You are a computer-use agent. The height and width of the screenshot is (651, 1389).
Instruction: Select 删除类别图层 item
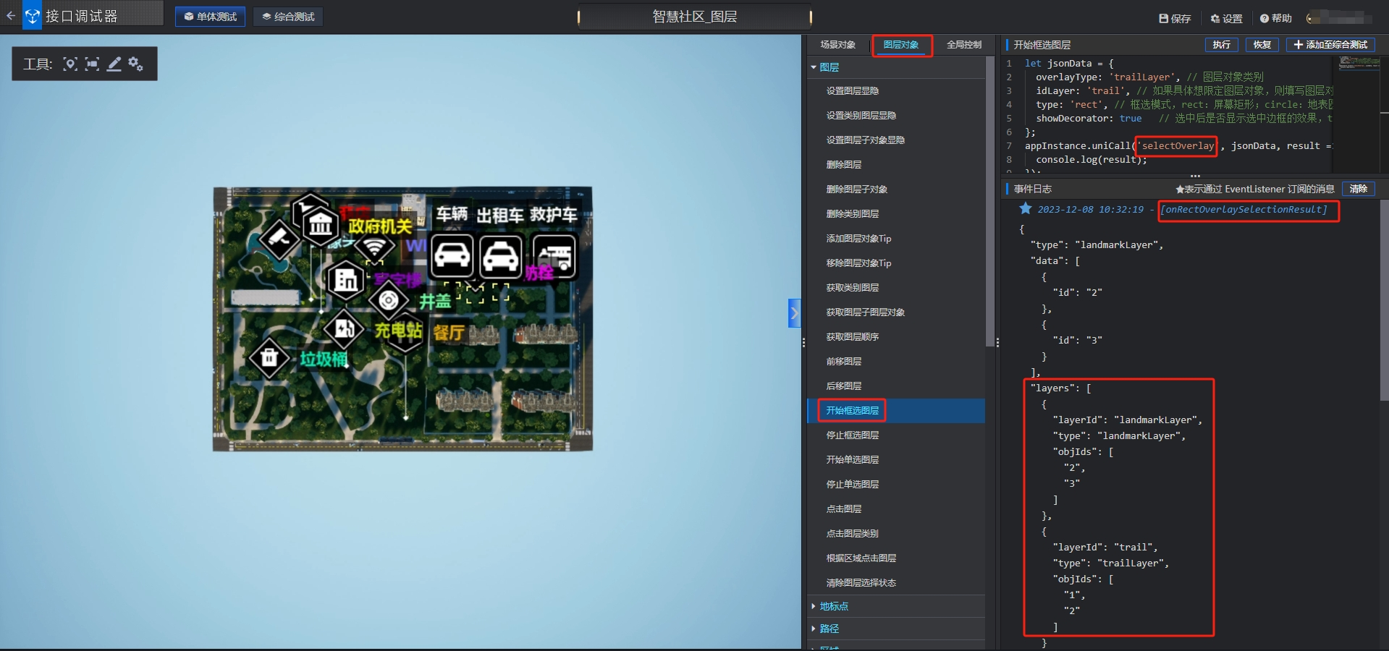(896, 214)
